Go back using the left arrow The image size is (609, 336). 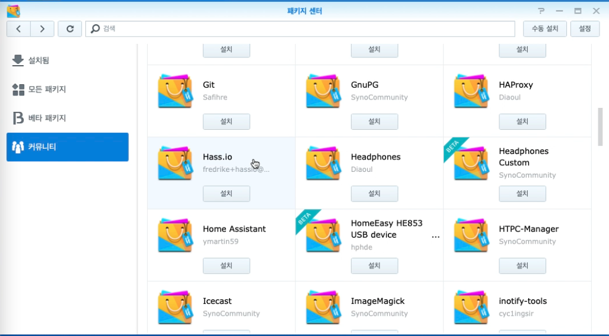(18, 28)
